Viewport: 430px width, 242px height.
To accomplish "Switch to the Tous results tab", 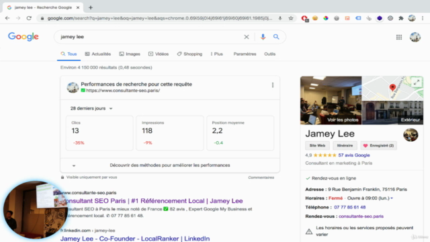I will point(69,54).
